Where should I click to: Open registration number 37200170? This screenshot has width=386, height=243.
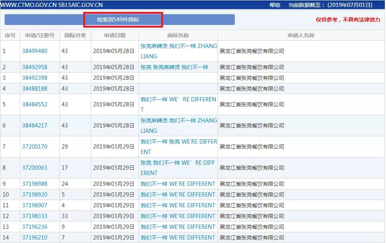35,147
